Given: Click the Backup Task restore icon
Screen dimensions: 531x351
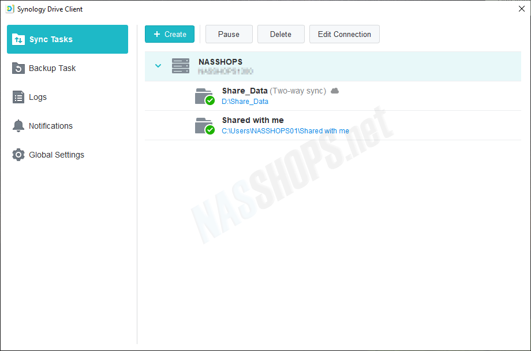Looking at the screenshot, I should 18,68.
